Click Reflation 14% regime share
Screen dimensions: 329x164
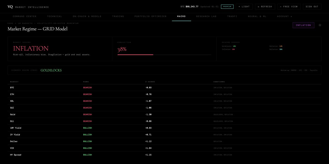tap(276, 46)
